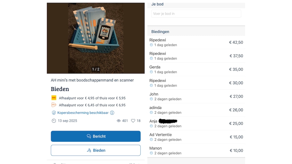Select adinda's bid of € 26,00
Viewport: 292px width, 164px height.
point(196,110)
